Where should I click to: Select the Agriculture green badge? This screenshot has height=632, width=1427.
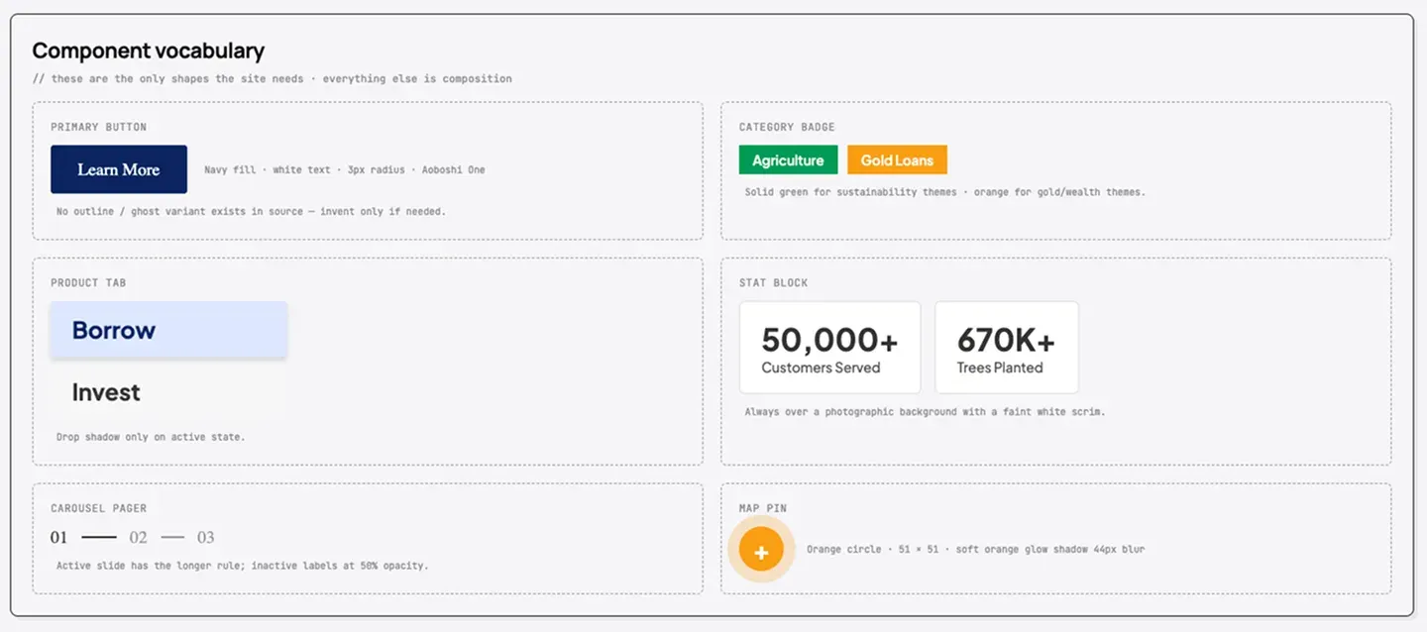(x=788, y=160)
